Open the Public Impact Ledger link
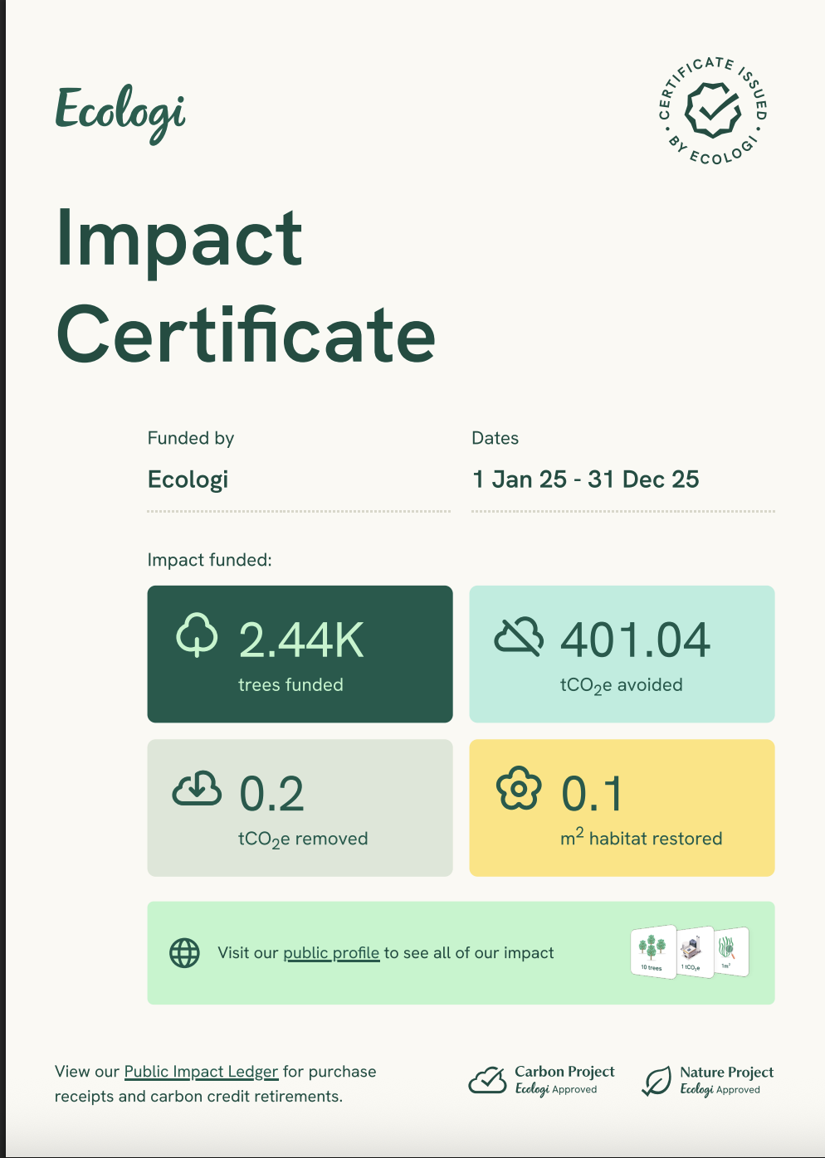 (x=201, y=1072)
